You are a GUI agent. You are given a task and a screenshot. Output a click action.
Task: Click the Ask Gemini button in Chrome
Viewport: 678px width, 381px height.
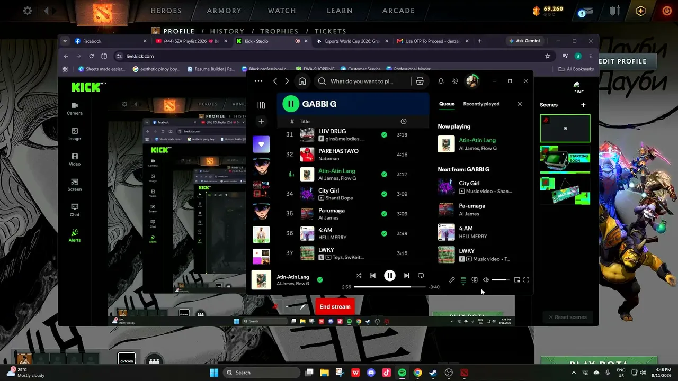tap(524, 41)
